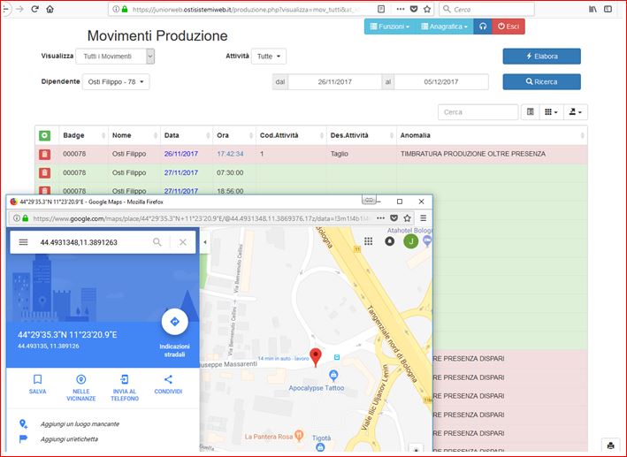This screenshot has width=627, height=457.
Task: Click SALVA bookmark icon in Maps
Action: (x=38, y=379)
